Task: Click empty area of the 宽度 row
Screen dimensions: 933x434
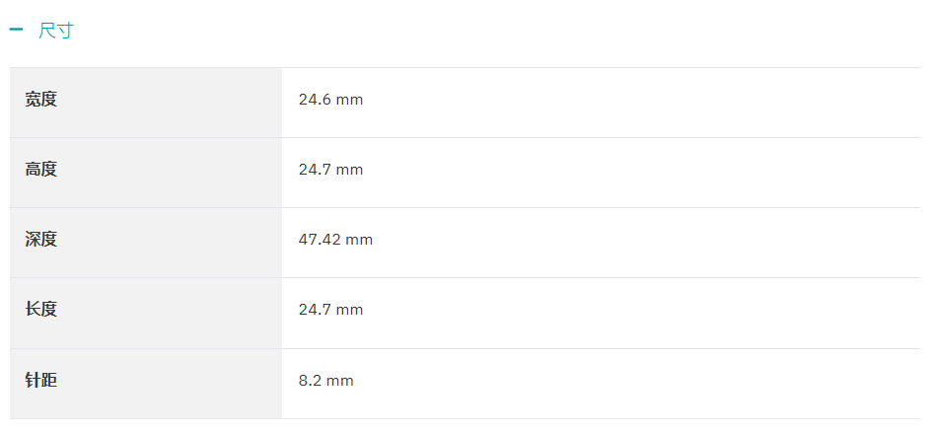Action: click(643, 103)
